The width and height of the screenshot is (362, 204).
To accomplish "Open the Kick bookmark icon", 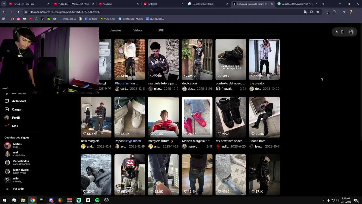I will (x=49, y=19).
